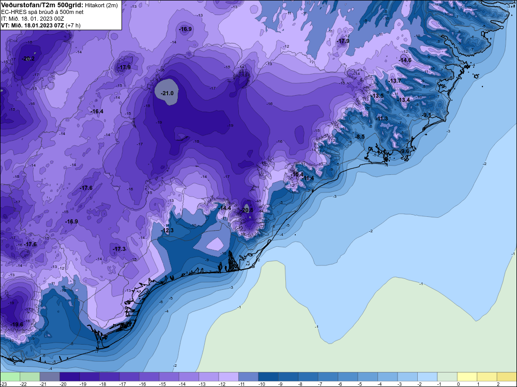Click the -15.4 temperature value label
Screen dimensions: 517x387
[x=297, y=174]
